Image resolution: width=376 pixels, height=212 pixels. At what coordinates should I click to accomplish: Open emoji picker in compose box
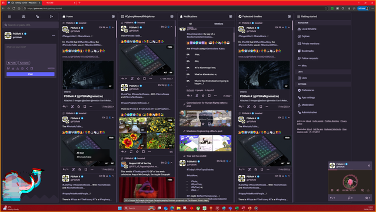point(22,68)
